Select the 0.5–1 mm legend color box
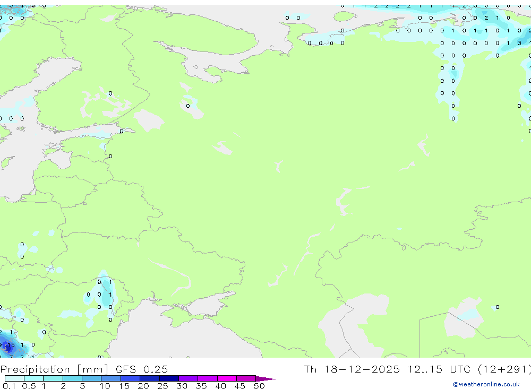This screenshot has width=531, height=389. tap(33, 378)
